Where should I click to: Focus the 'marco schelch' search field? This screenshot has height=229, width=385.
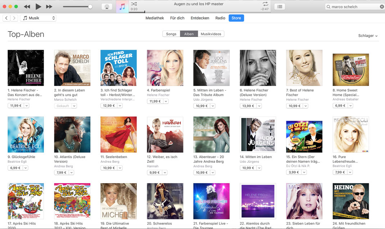[x=355, y=7]
